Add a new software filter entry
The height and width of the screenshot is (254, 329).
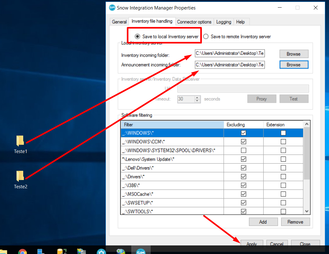click(263, 222)
